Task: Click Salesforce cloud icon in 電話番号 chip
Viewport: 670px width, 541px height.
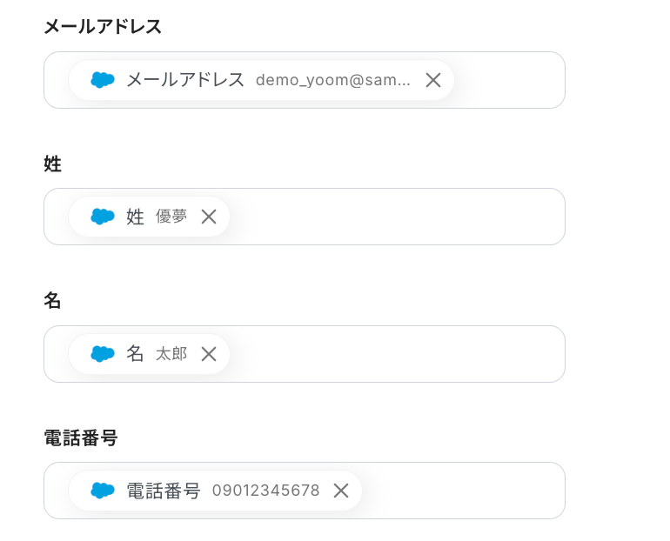Action: tap(103, 491)
